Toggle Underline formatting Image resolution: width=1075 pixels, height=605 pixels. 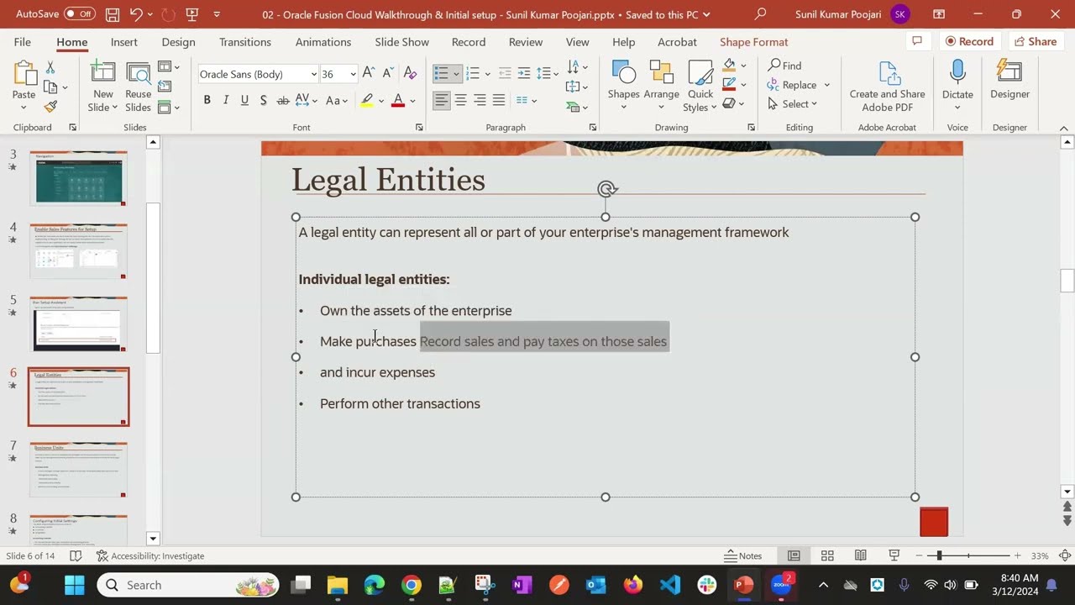point(244,100)
